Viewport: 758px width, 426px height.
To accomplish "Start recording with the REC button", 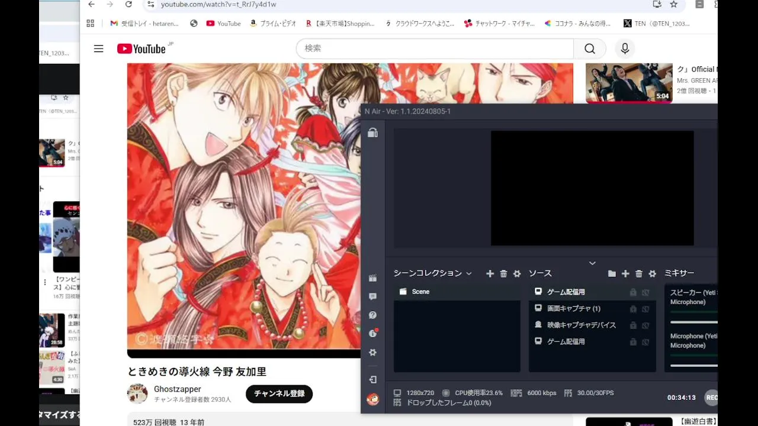I will coord(711,398).
